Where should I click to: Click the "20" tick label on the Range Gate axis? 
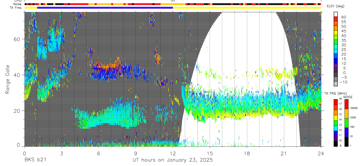coord(18,111)
